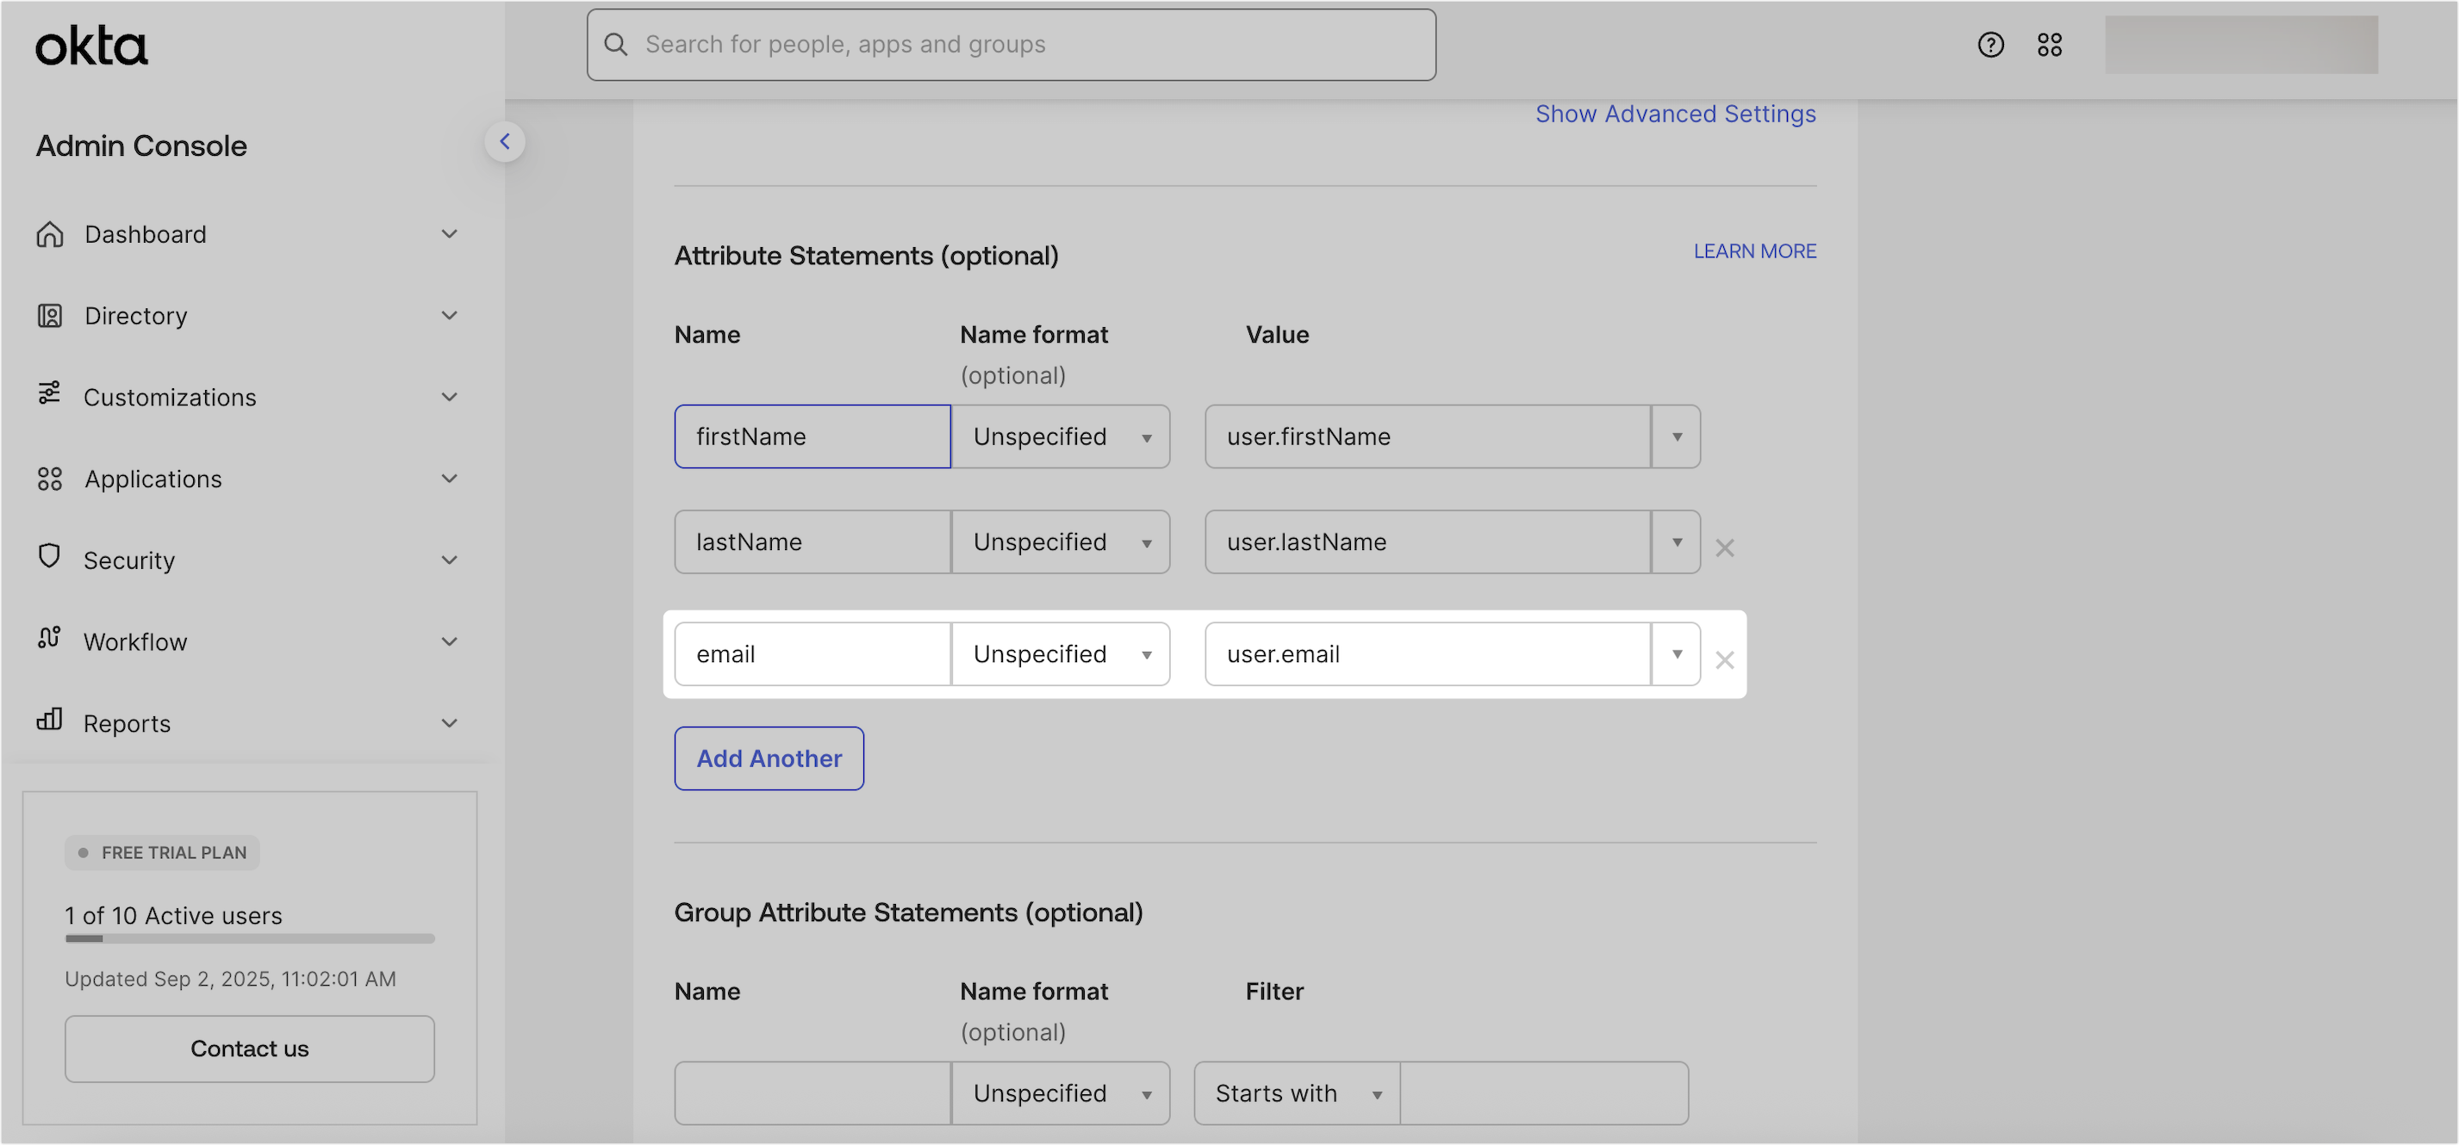2459x1145 pixels.
Task: Open the apps grid icon in header
Action: coord(2050,45)
